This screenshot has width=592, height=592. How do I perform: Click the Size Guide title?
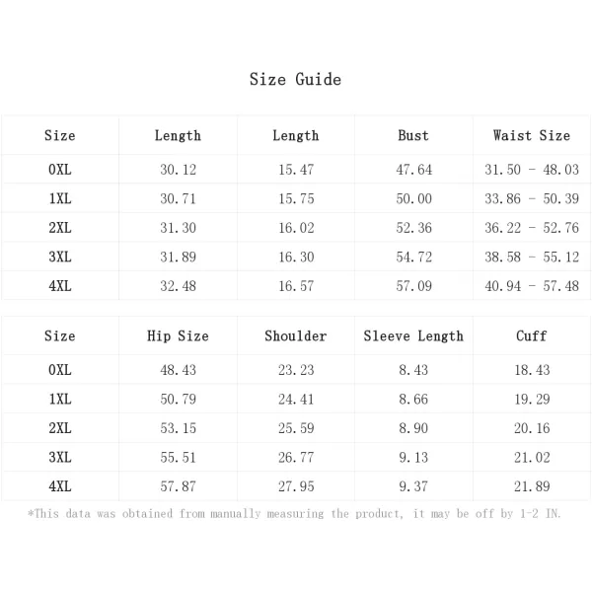[295, 80]
